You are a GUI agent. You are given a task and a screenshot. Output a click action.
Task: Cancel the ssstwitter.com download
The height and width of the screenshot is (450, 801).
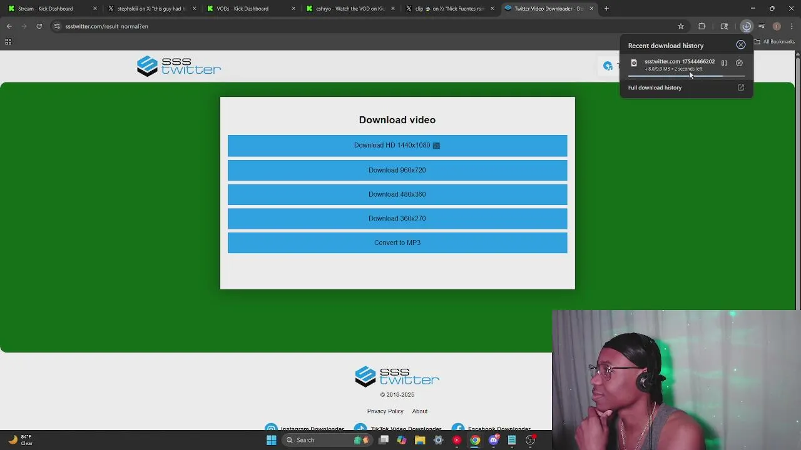739,63
